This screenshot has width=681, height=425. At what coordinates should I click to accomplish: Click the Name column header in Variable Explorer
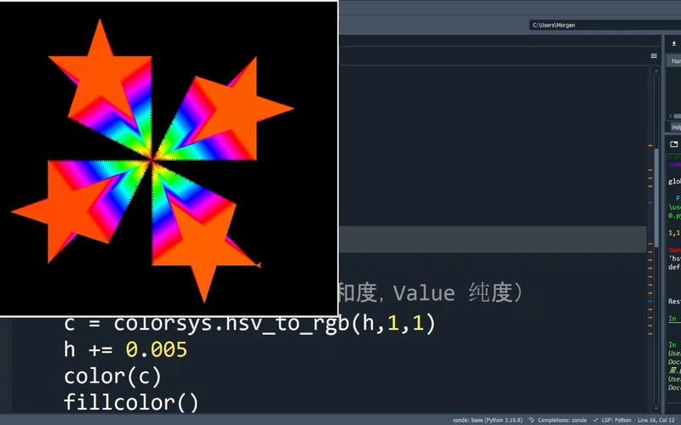[675, 61]
